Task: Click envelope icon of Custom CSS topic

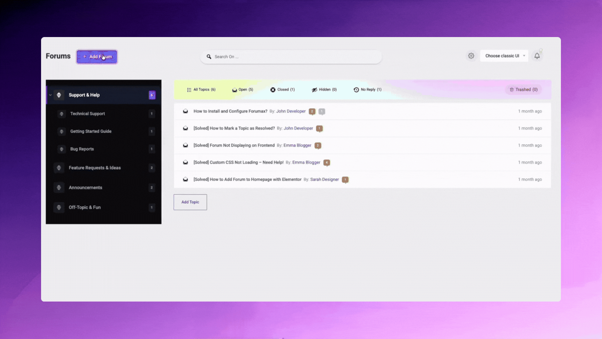Action: coord(186,163)
